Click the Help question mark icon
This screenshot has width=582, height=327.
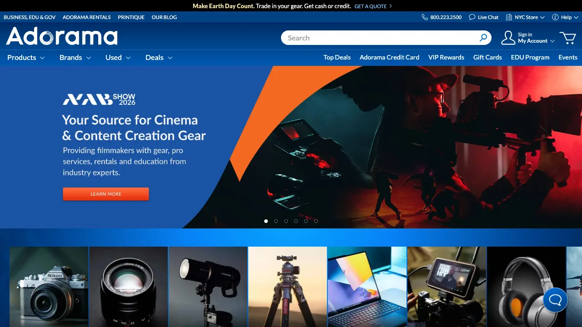[x=555, y=17]
